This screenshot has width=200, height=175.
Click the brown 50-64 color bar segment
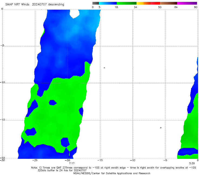[168, 3]
